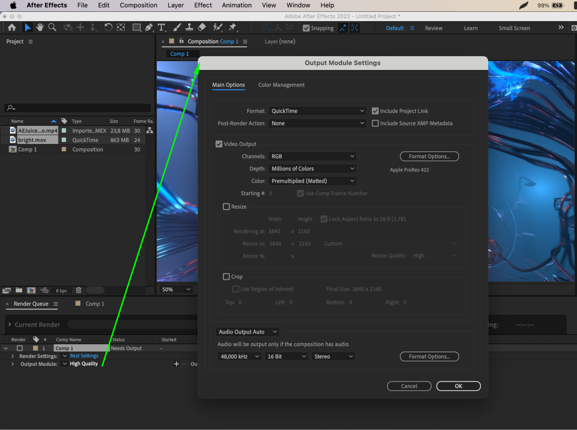This screenshot has height=430, width=577.
Task: Toggle Include Source XMP Metadata
Action: pos(375,124)
